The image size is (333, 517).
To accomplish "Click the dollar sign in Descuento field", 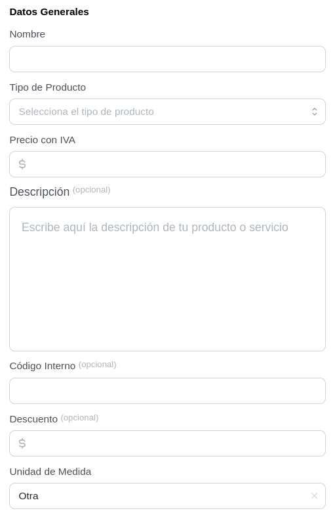I will pyautogui.click(x=22, y=443).
